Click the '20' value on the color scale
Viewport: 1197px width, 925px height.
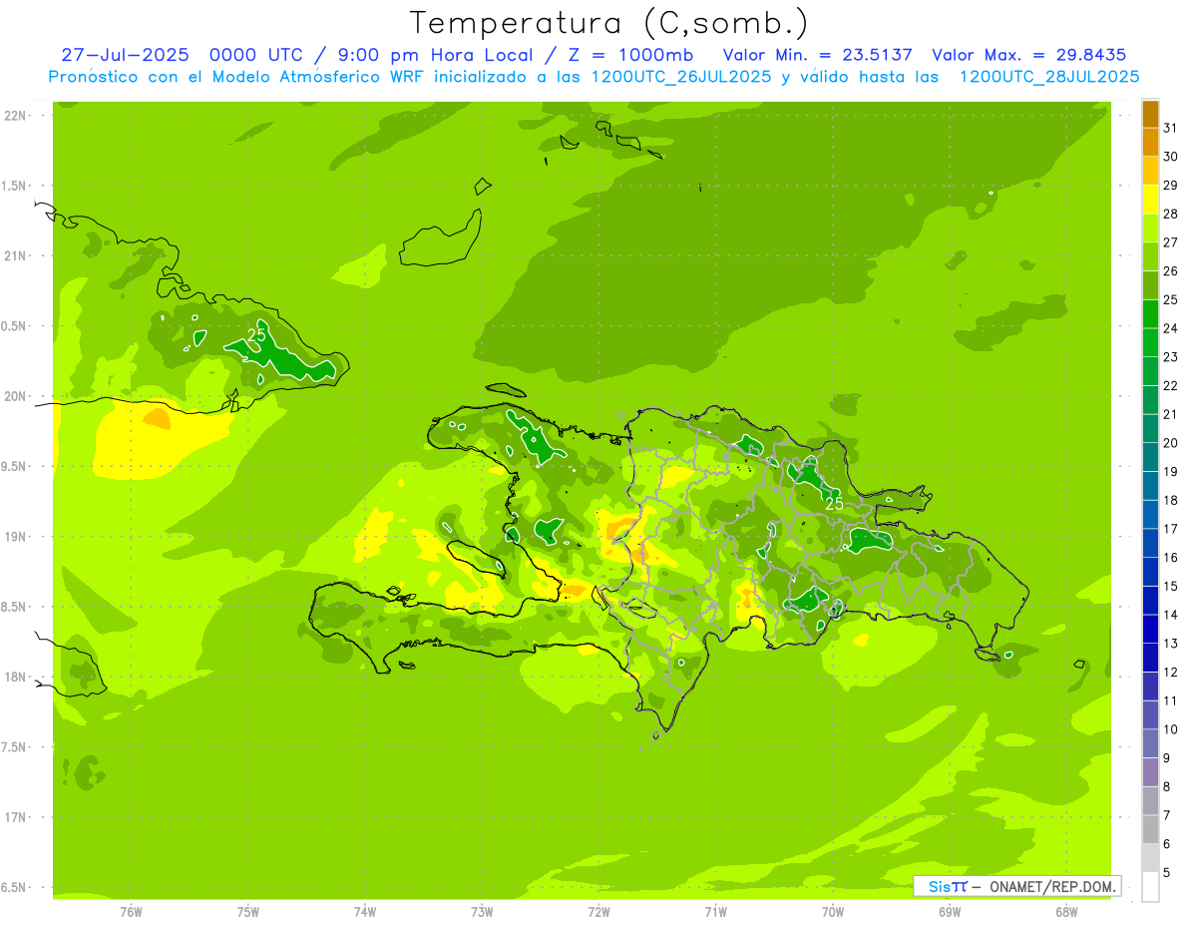pos(1171,443)
